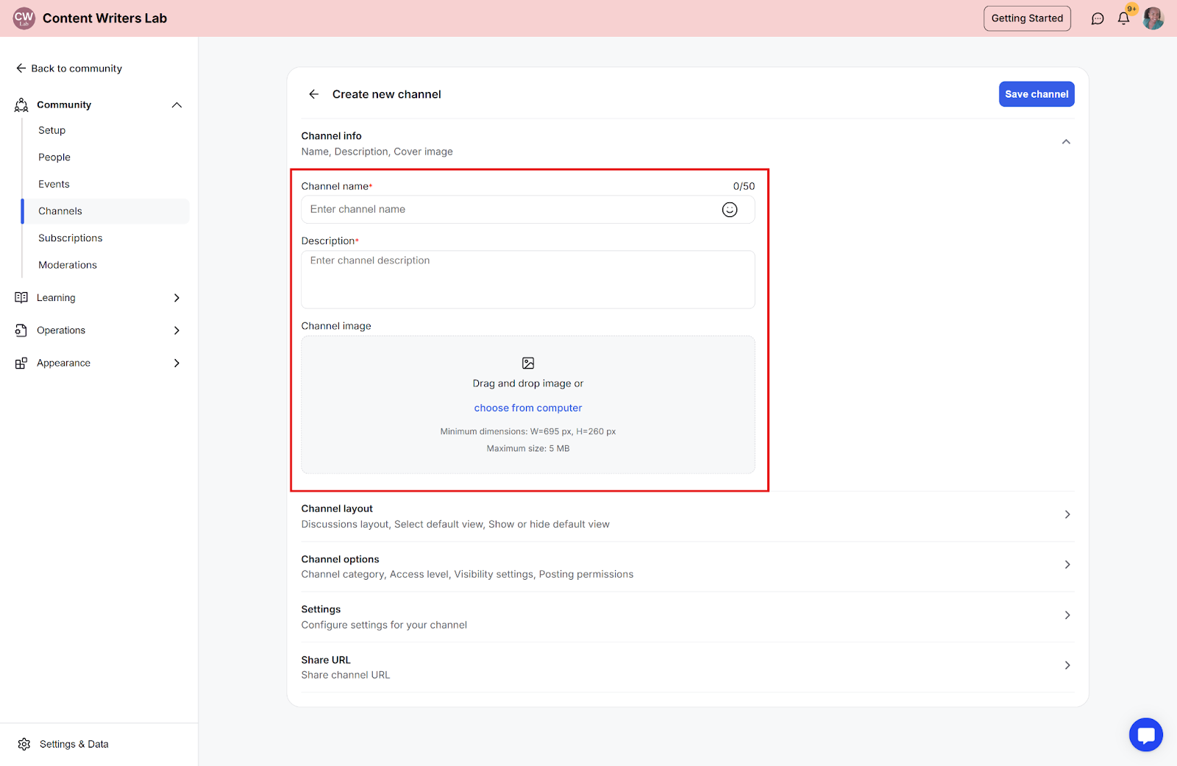The image size is (1177, 766).
Task: Expand the Channel options section
Action: [x=1067, y=565]
